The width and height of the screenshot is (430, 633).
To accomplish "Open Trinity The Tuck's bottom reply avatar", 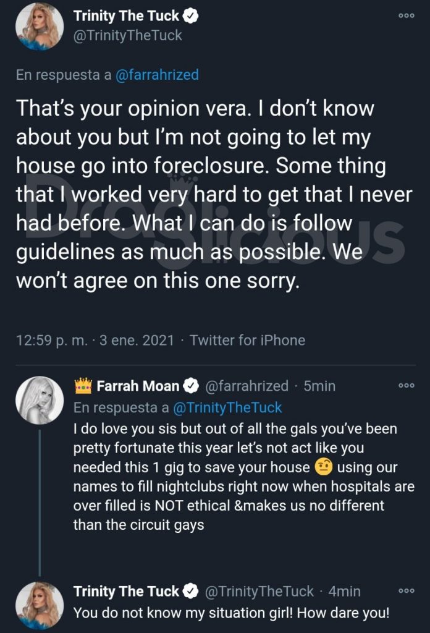I will click(x=40, y=606).
